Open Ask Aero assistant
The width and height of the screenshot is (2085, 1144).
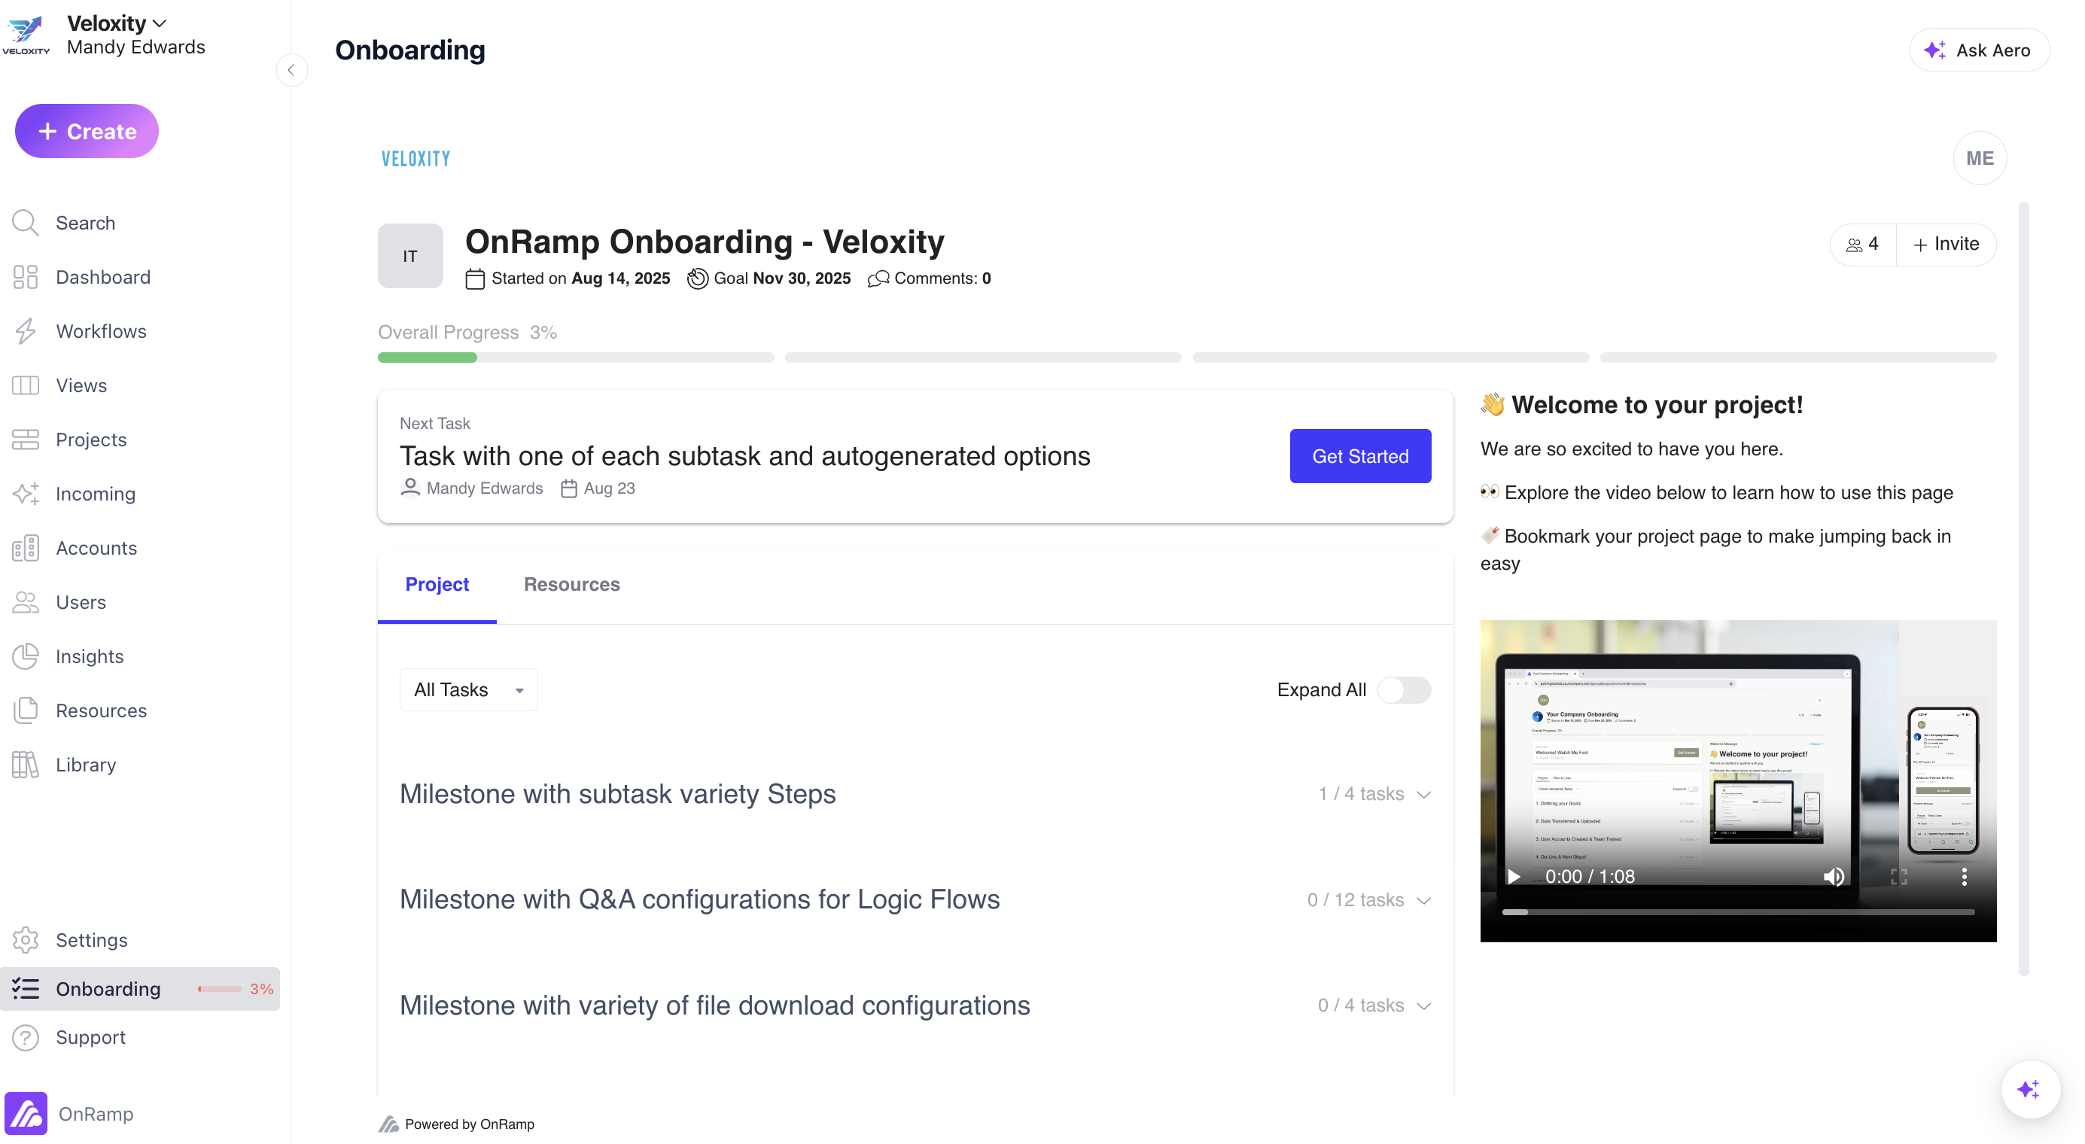tap(1978, 50)
